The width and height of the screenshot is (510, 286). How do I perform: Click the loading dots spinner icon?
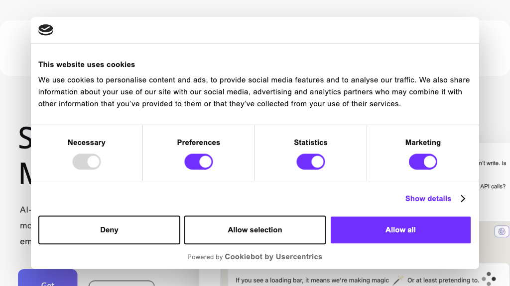point(489,278)
